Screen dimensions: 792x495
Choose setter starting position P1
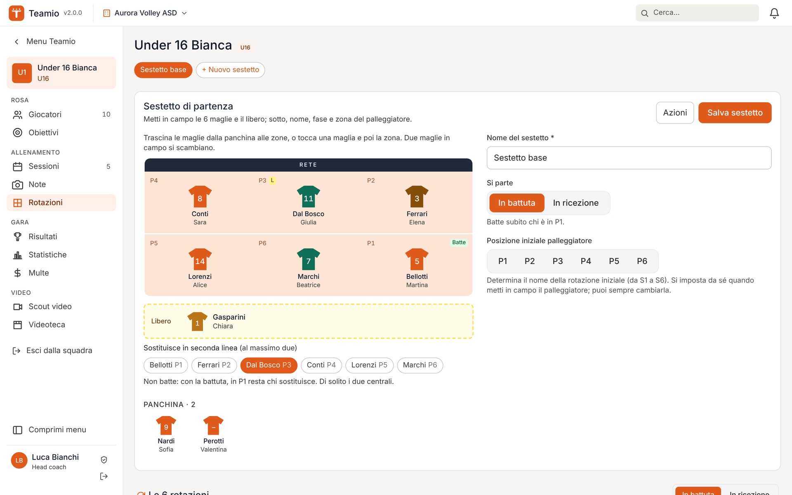click(x=502, y=261)
